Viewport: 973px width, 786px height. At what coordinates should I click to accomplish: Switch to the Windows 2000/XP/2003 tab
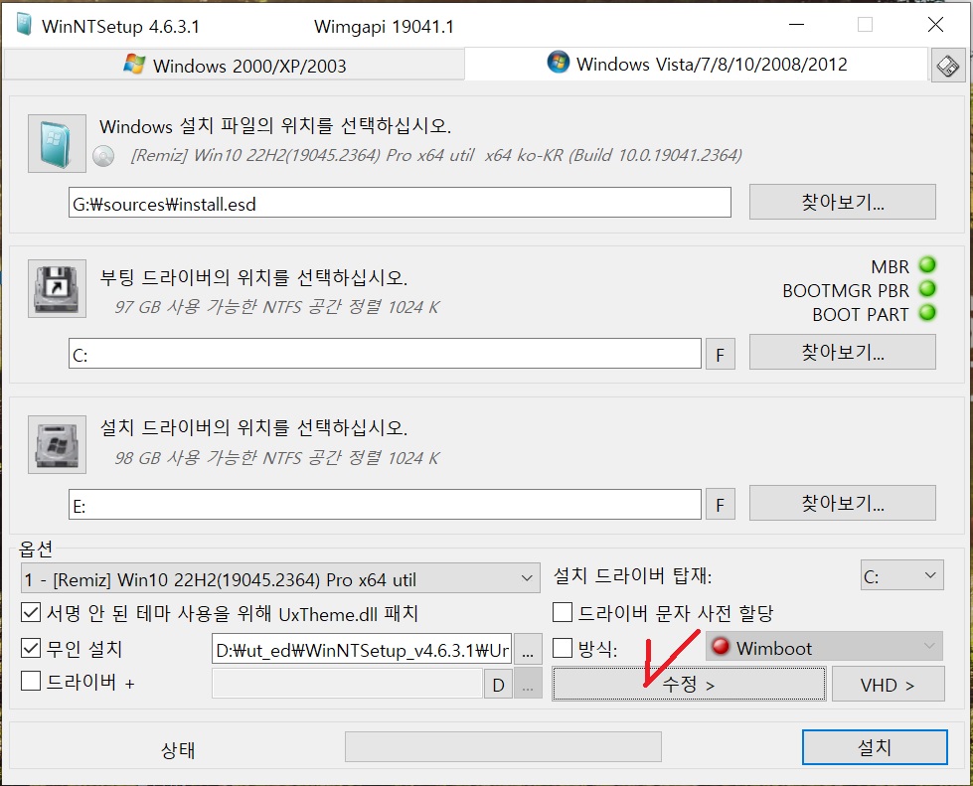(x=235, y=66)
